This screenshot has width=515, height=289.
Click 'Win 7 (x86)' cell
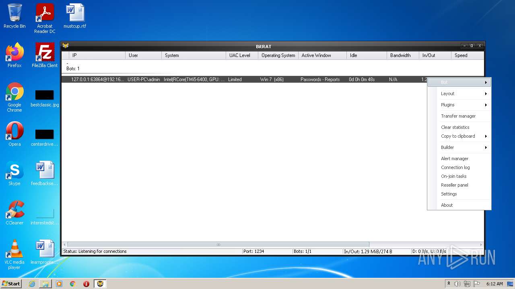(272, 79)
